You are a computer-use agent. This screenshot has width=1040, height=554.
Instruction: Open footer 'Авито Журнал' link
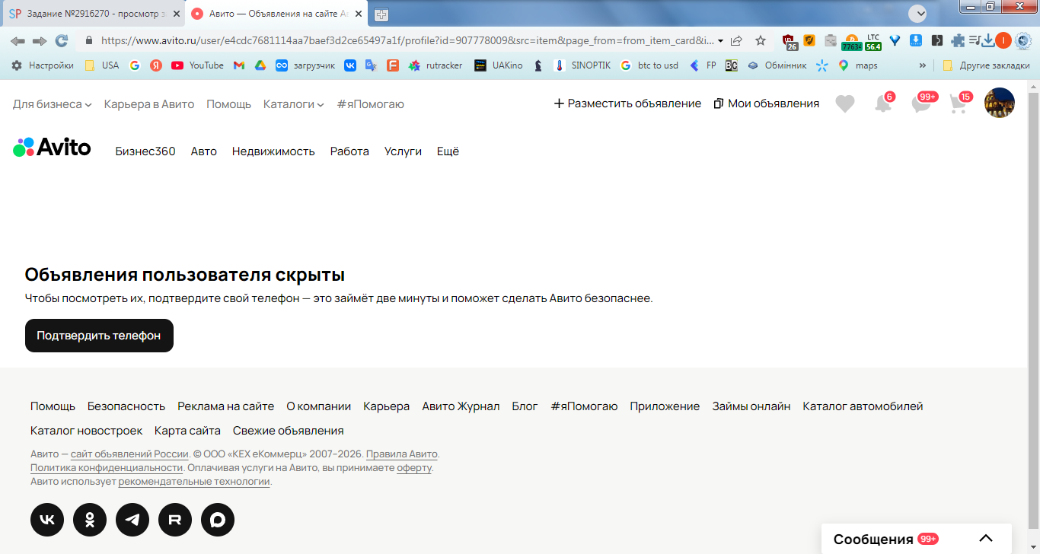coord(461,406)
